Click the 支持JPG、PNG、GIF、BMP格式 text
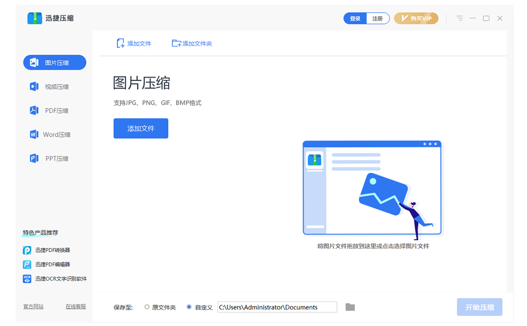The image size is (527, 326). [x=158, y=103]
